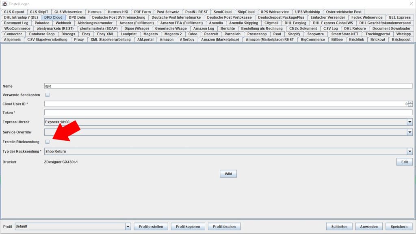Open the Document Log tab

pos(16,23)
